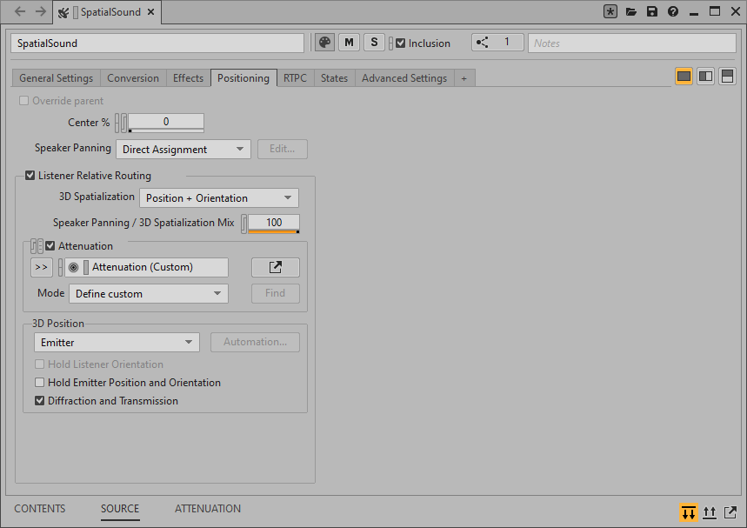Image resolution: width=747 pixels, height=528 pixels.
Task: Open help via the question mark icon
Action: (673, 12)
